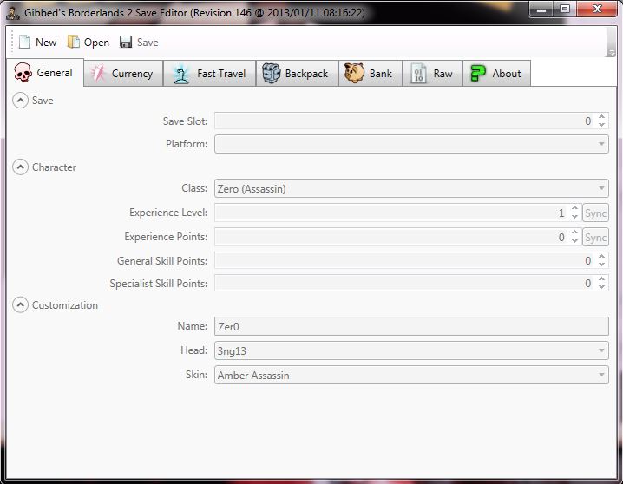
Task: Open the Skin dropdown showing Amber Assassin
Action: 411,375
